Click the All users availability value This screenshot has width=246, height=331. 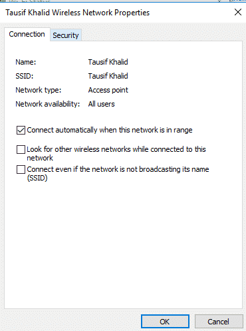[101, 104]
